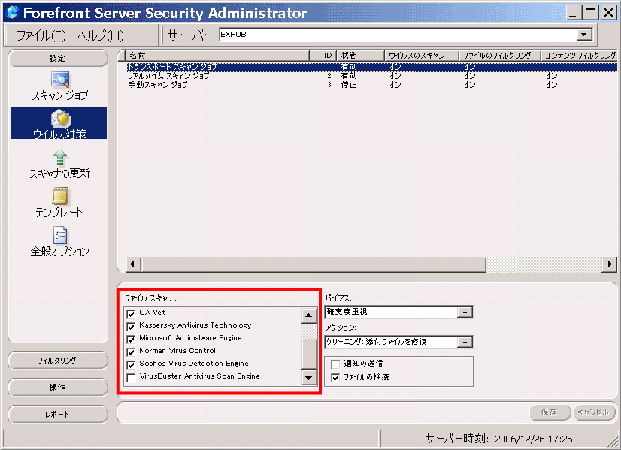
Task: Toggle the ファイルの検疫 checkbox
Action: click(335, 378)
